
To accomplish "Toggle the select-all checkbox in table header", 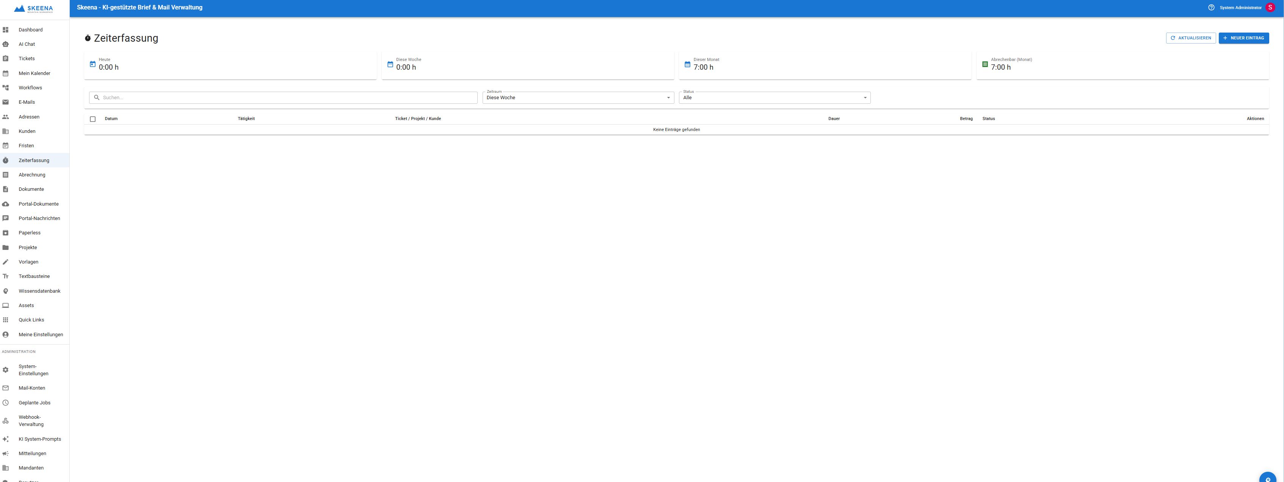I will click(93, 119).
